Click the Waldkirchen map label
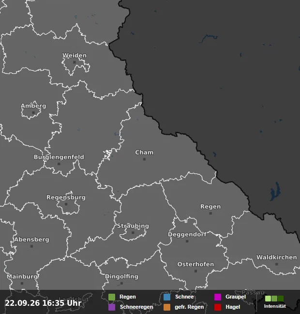 point(277,257)
